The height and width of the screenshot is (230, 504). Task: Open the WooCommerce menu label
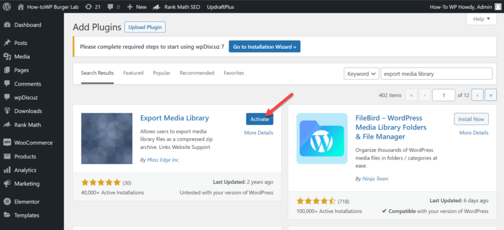coord(34,143)
